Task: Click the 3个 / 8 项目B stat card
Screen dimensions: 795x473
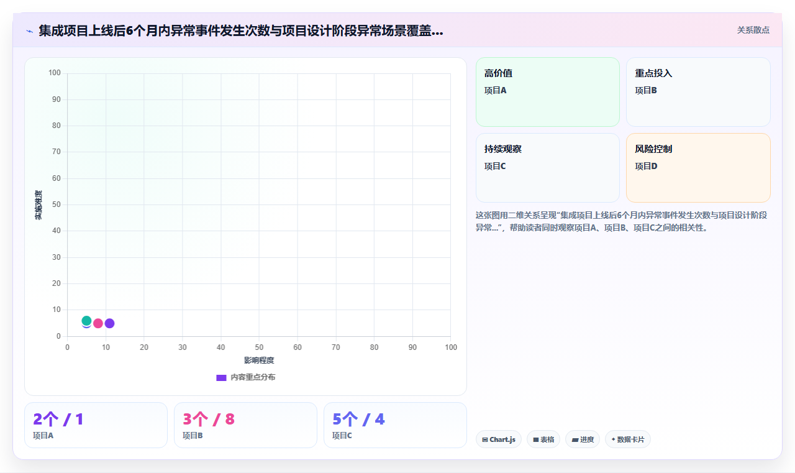Action: coord(245,425)
